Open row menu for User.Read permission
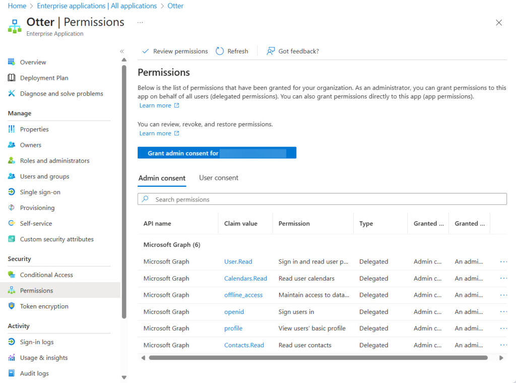Viewport: 516px width, 383px height. [503, 262]
